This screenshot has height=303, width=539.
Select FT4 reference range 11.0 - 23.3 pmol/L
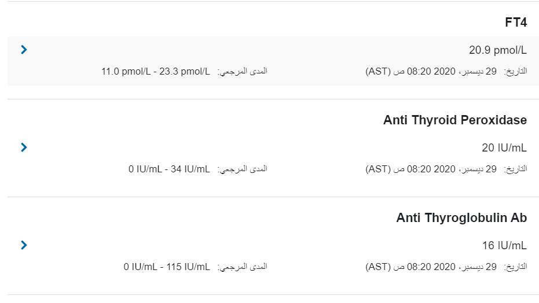point(155,71)
